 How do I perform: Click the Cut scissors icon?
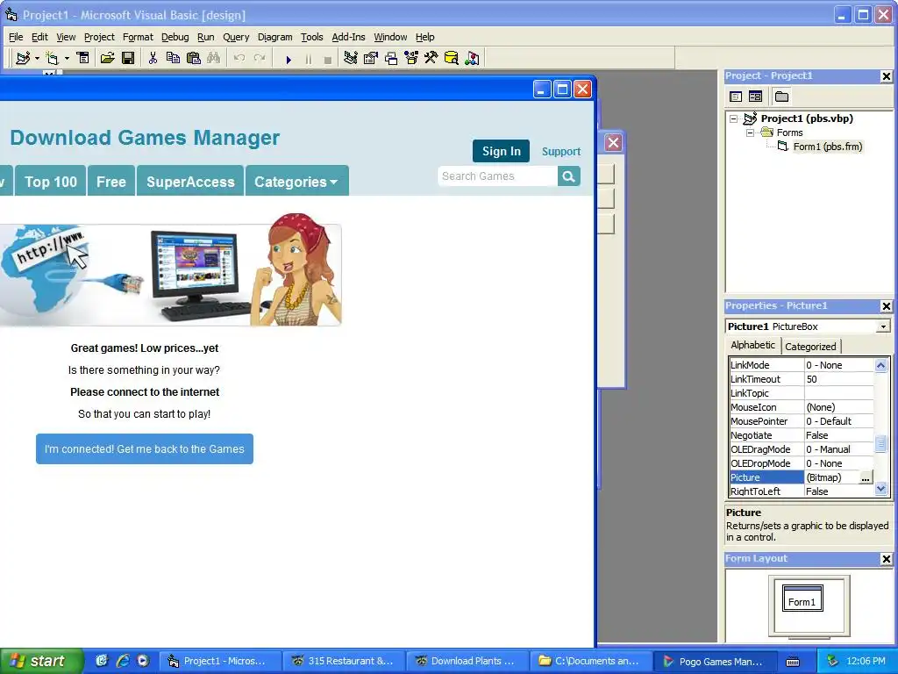(x=153, y=58)
